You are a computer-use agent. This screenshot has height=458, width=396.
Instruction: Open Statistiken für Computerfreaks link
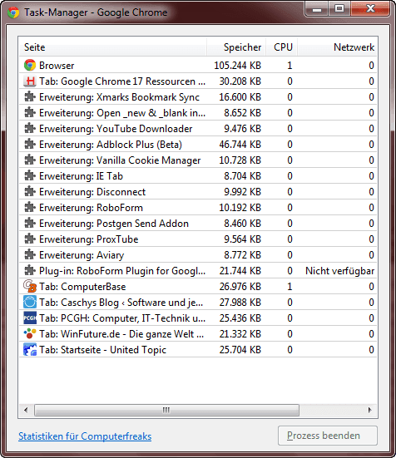85,436
